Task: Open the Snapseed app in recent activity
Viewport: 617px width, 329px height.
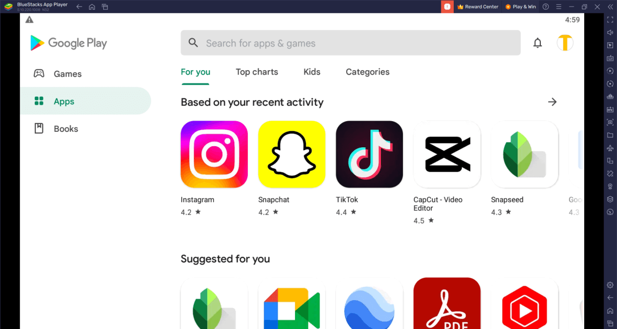Action: tap(524, 154)
